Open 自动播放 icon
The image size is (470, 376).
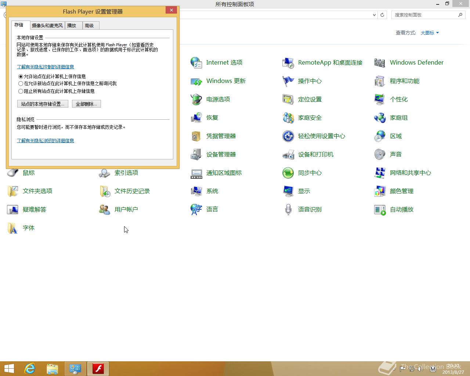[x=380, y=209]
